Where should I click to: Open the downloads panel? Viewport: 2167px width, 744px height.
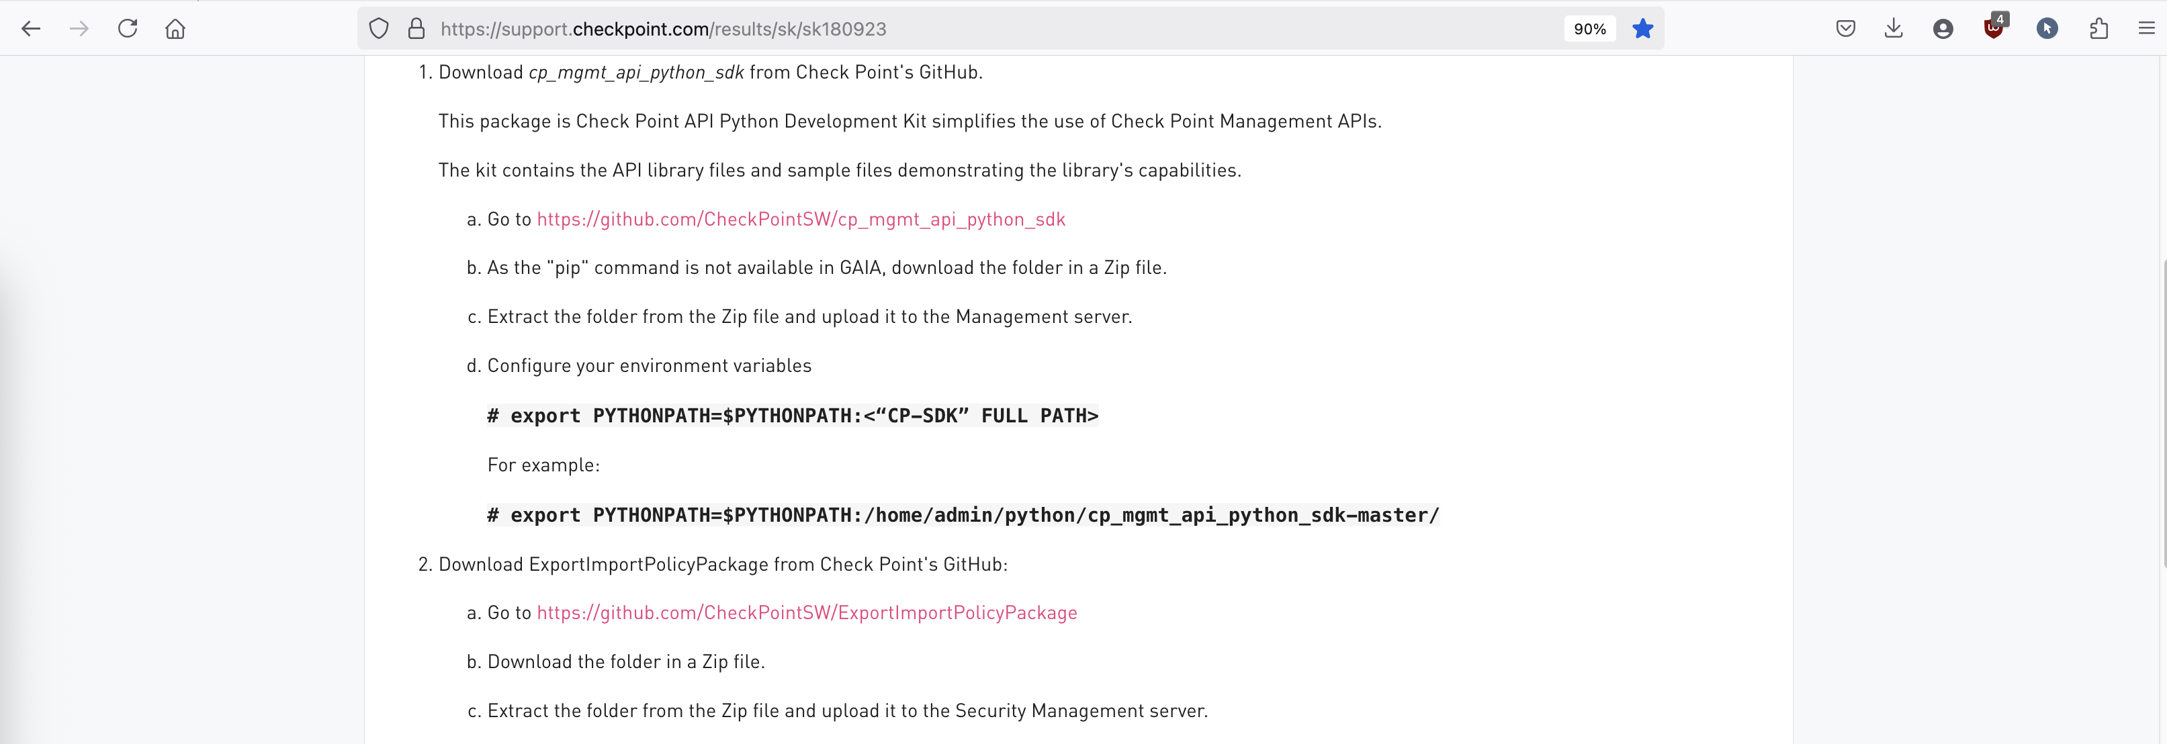1893,29
